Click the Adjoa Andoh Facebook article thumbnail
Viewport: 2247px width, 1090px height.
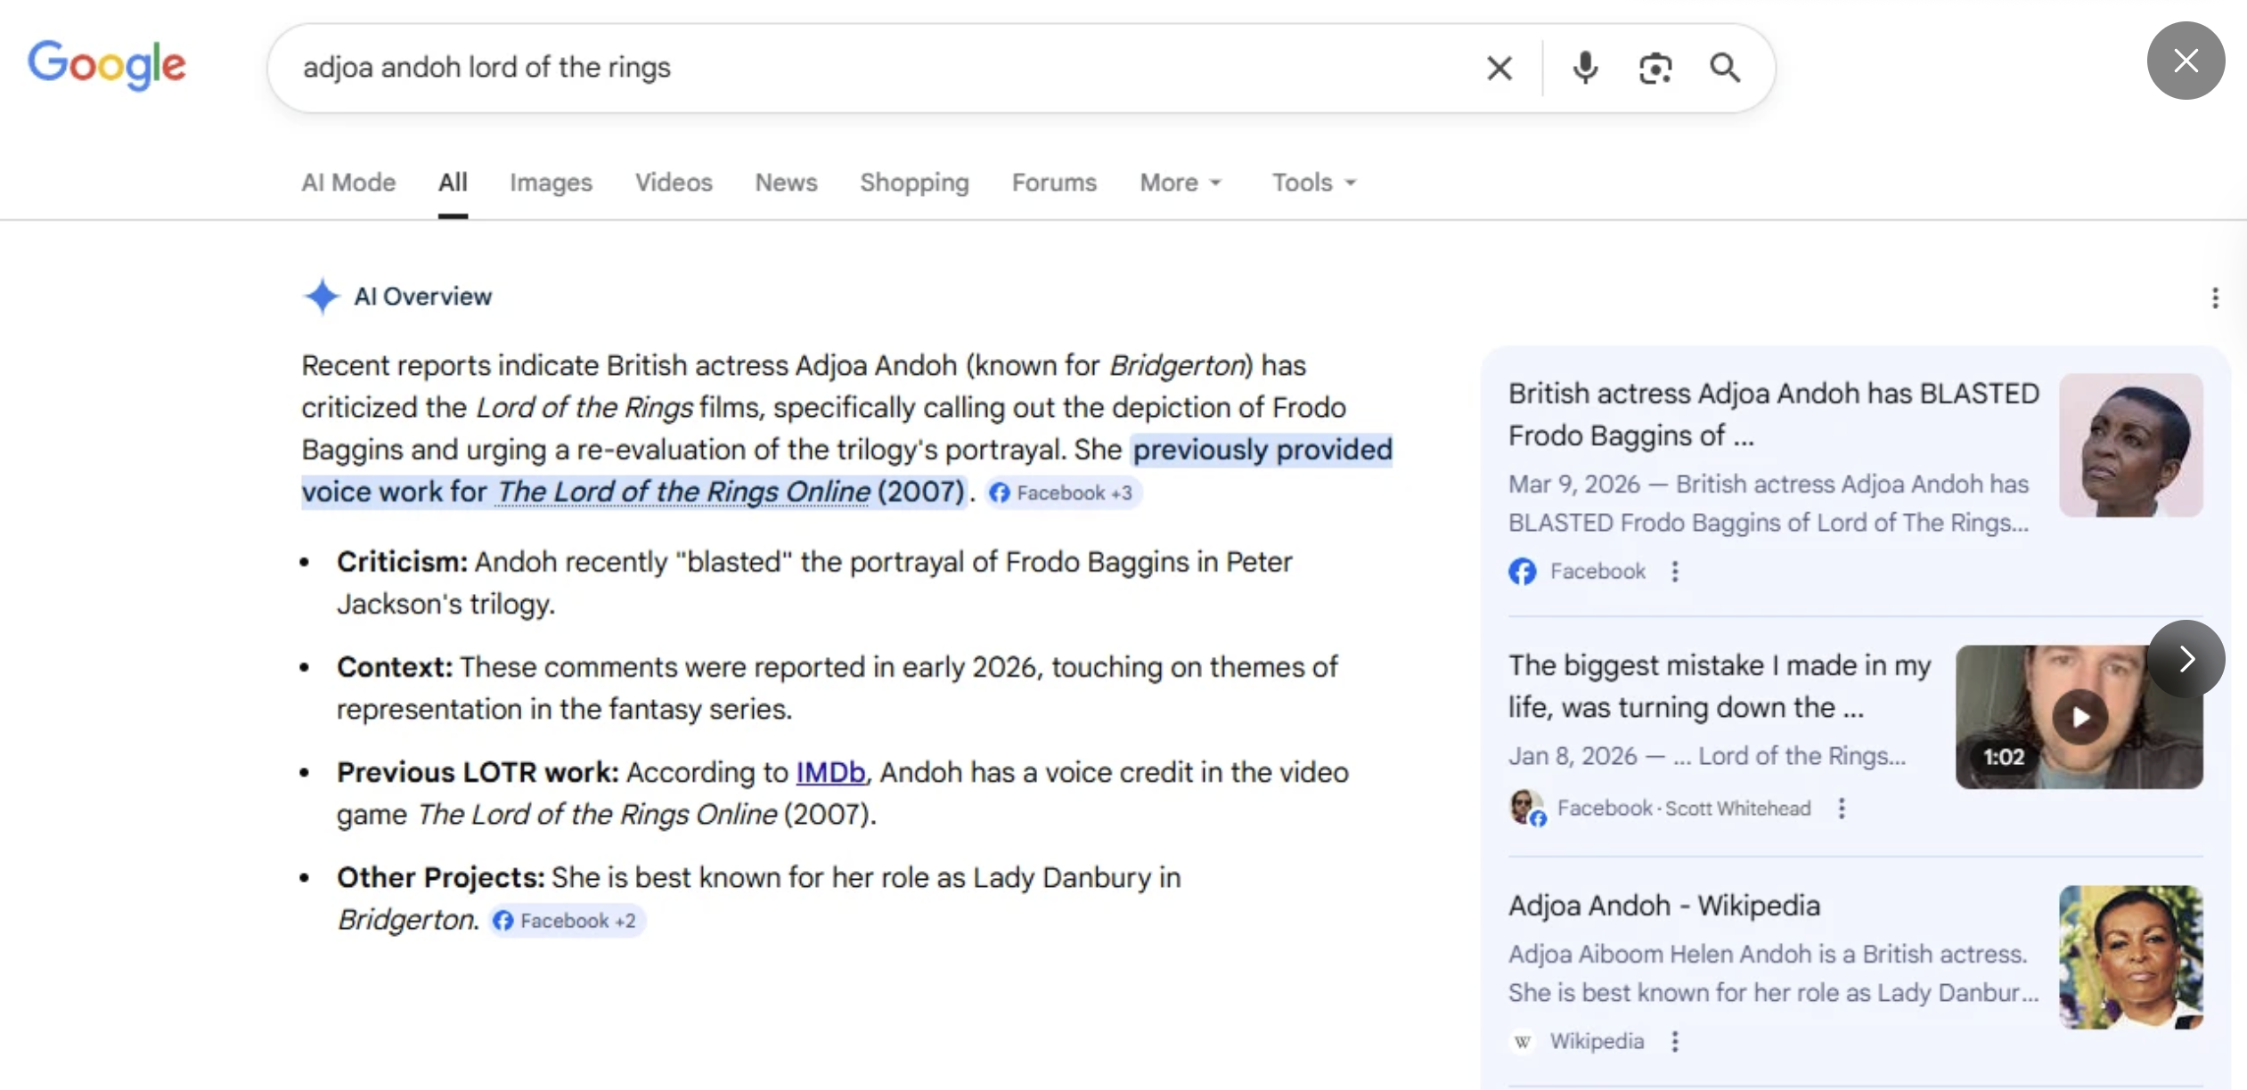(x=2130, y=444)
